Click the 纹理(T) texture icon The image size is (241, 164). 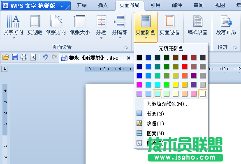coord(139,123)
